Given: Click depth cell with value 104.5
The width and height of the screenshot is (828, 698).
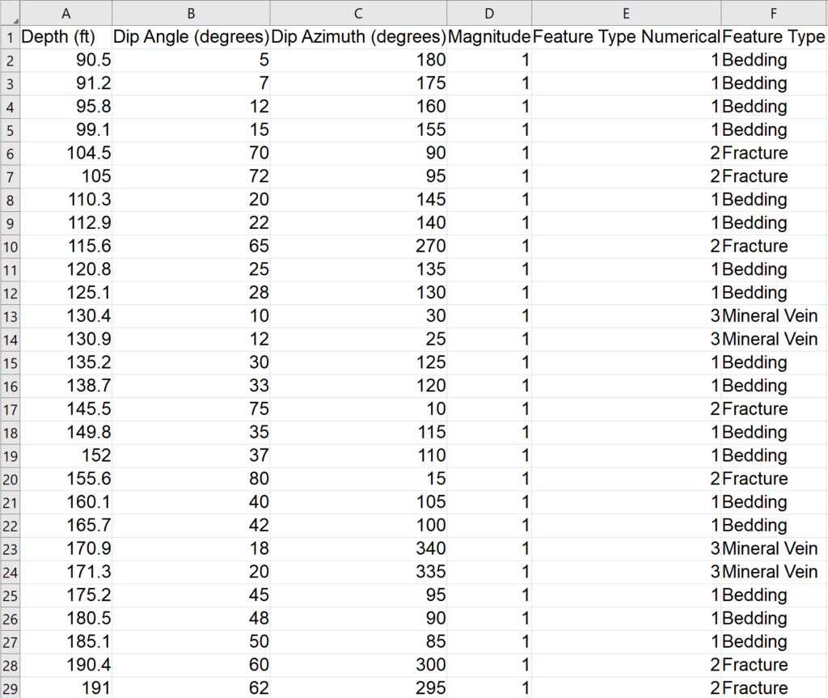Looking at the screenshot, I should tap(65, 153).
